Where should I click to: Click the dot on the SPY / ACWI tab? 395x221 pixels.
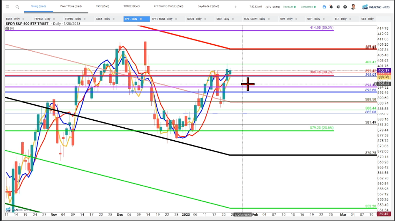(176, 19)
